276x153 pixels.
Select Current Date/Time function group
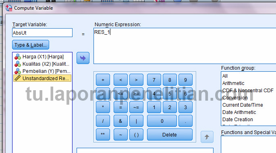[x=243, y=105]
